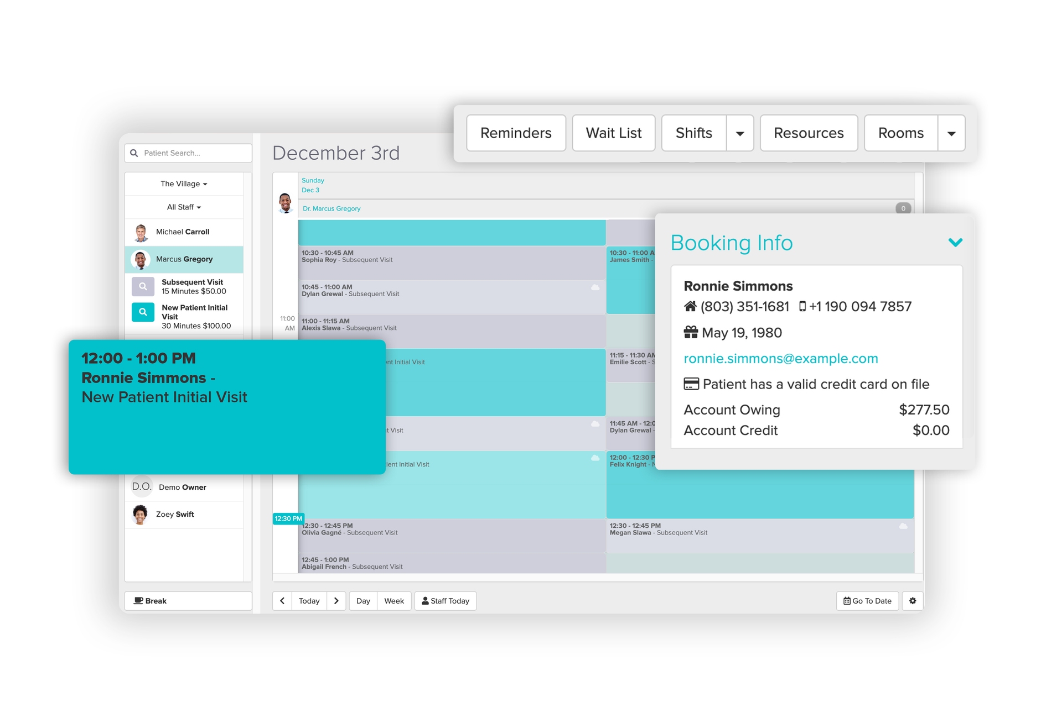Screen dimensions: 1041x713
Task: Open the Reminders panel
Action: [x=516, y=133]
